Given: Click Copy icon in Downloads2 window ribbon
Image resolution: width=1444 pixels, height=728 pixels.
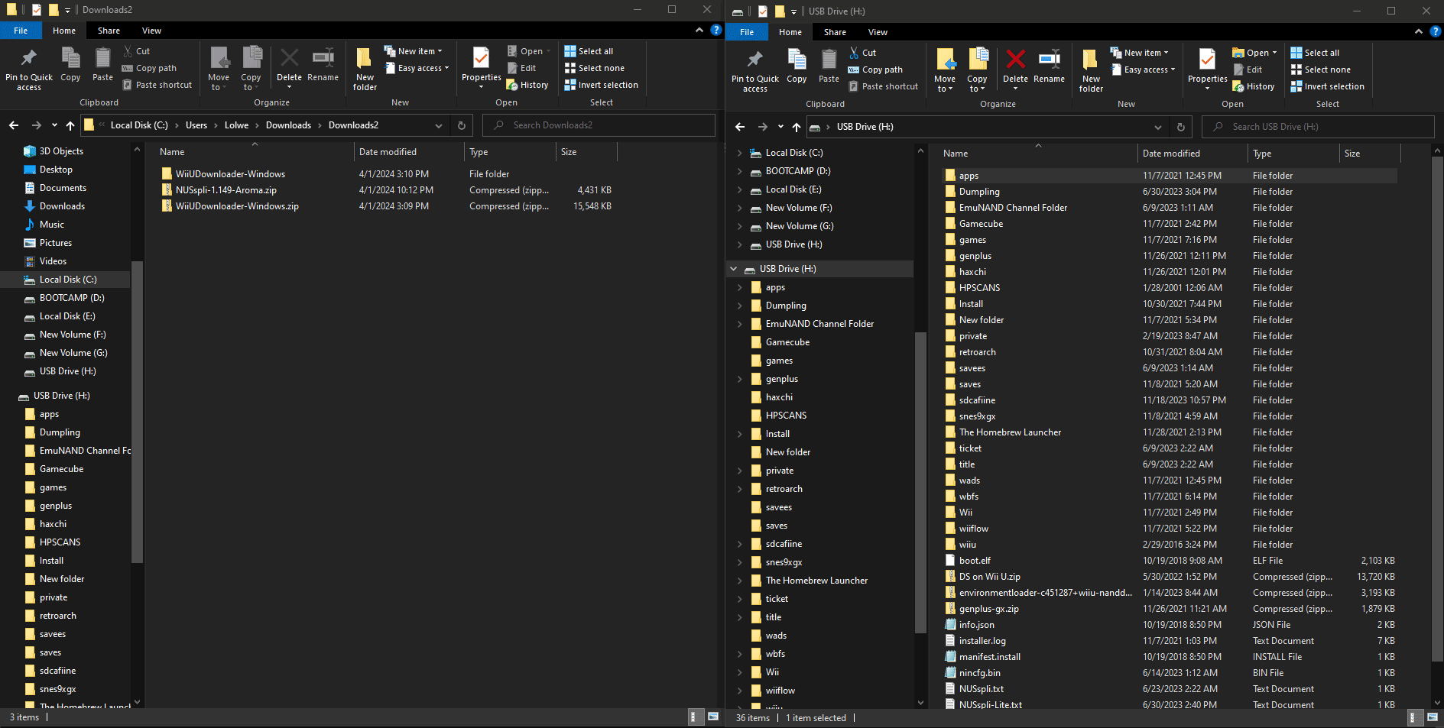Looking at the screenshot, I should pos(70,65).
